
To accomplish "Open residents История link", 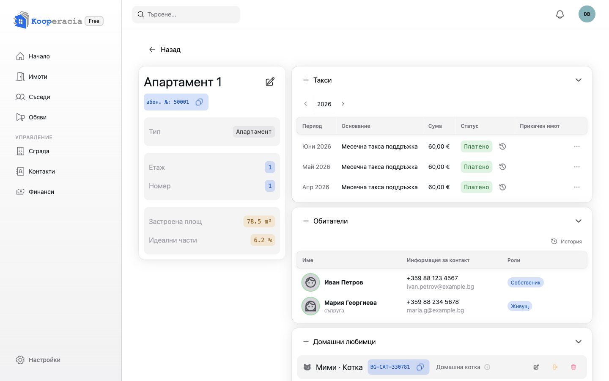I will 566,241.
